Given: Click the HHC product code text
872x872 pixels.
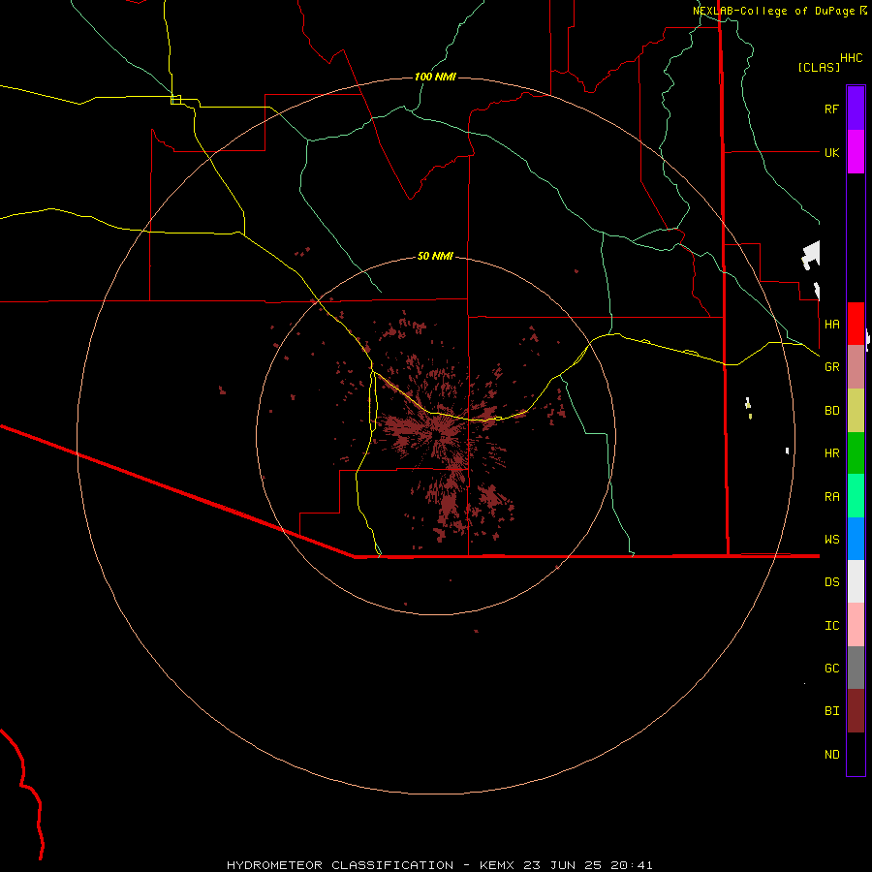Looking at the screenshot, I should pos(852,58).
